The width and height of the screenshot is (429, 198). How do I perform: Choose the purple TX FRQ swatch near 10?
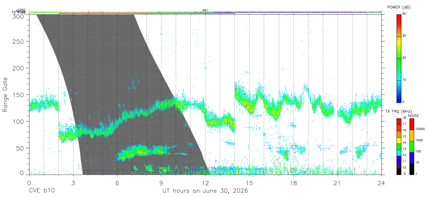399,165
